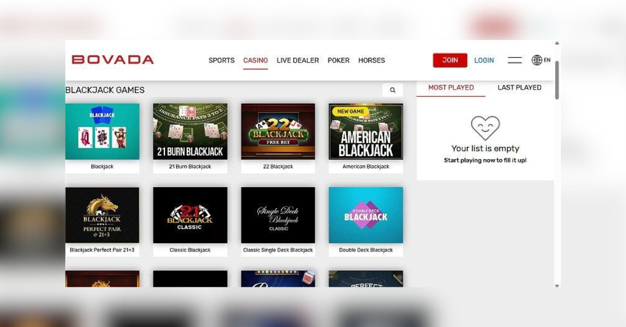The width and height of the screenshot is (626, 327).
Task: Click the 'Double Deck Blackjack' title text
Action: click(366, 250)
